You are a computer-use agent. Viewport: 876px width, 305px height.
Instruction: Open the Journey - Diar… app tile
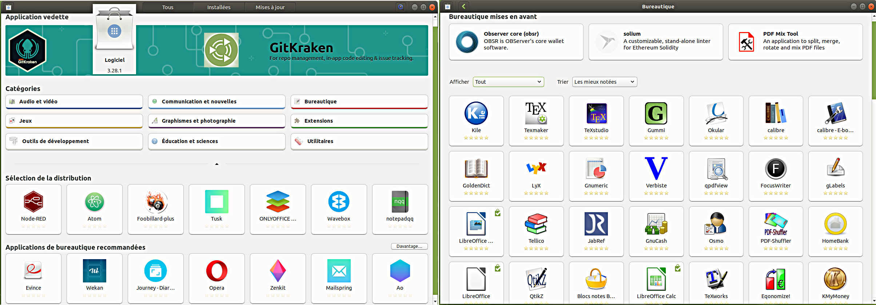(156, 278)
